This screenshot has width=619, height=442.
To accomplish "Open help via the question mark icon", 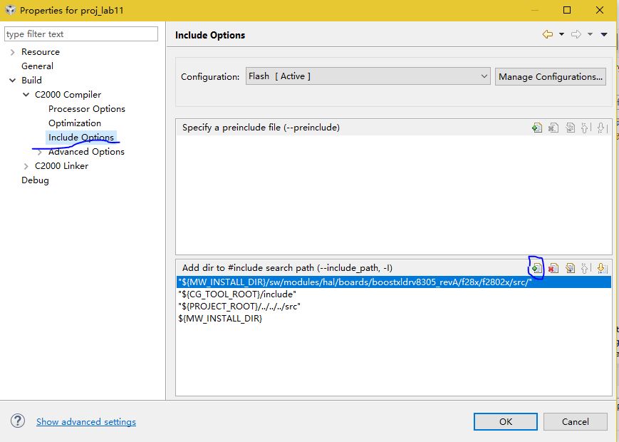I will click(x=19, y=421).
